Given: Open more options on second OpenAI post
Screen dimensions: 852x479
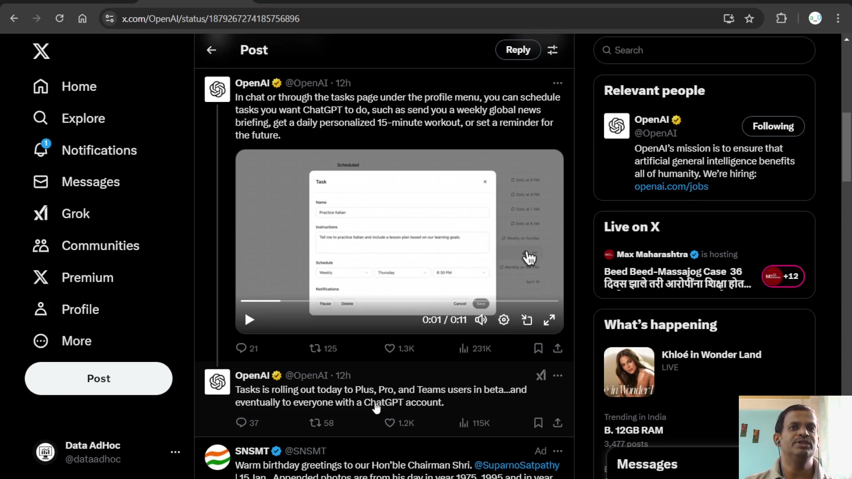Looking at the screenshot, I should [x=558, y=376].
